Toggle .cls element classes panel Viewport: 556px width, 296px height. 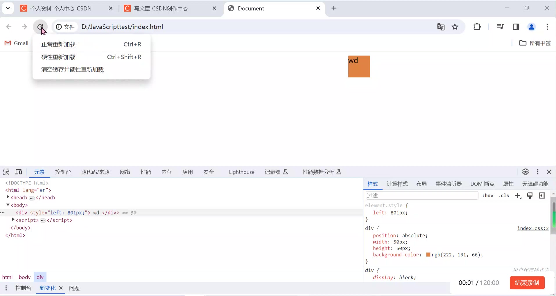[x=504, y=196]
